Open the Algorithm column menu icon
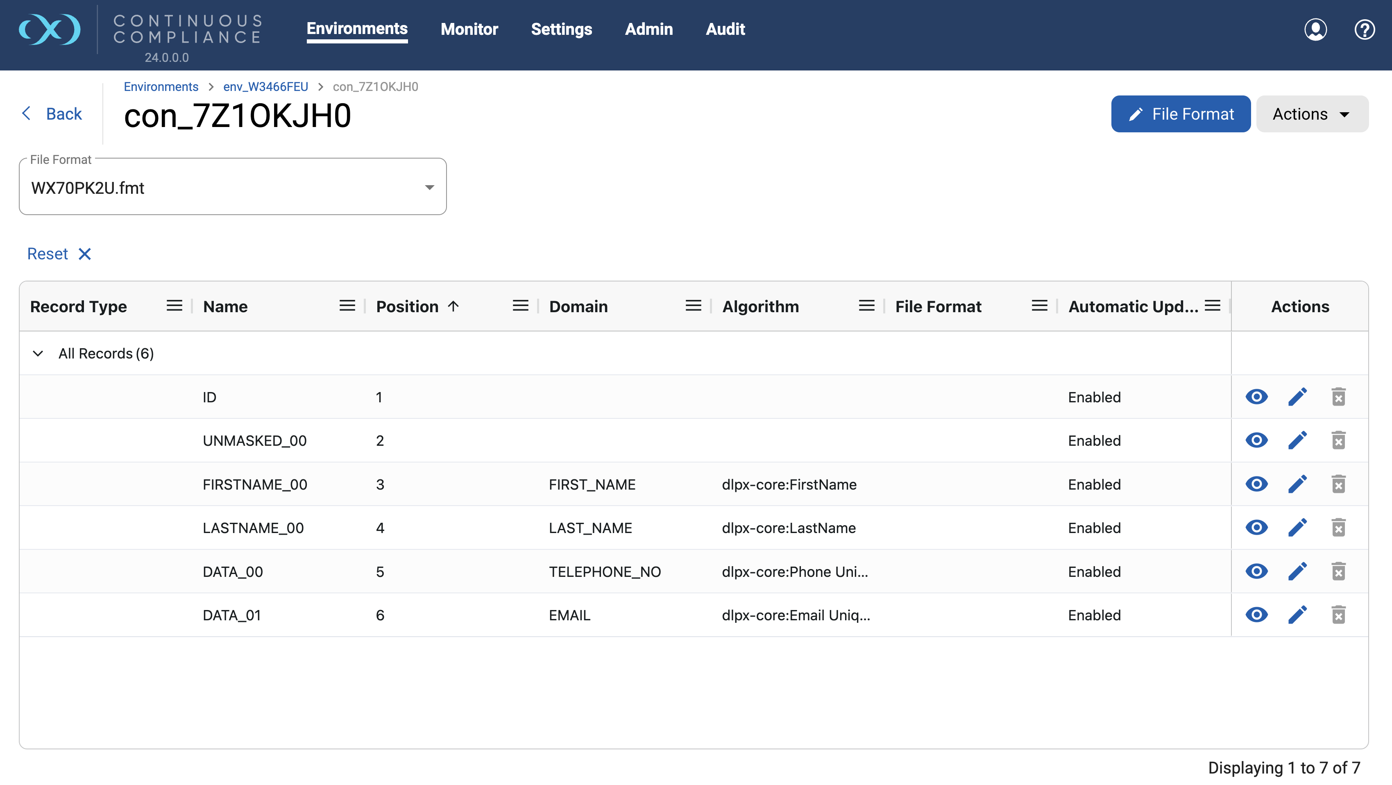This screenshot has width=1392, height=785. 866,306
